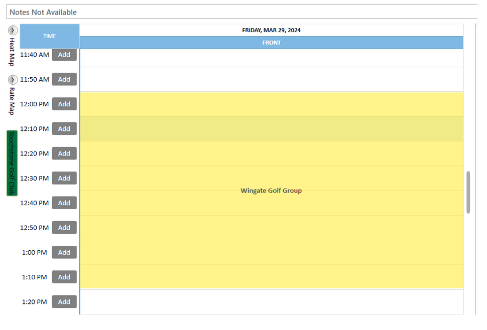Select the 1:20 PM time label
Screen dimensions: 487x330
(x=35, y=302)
